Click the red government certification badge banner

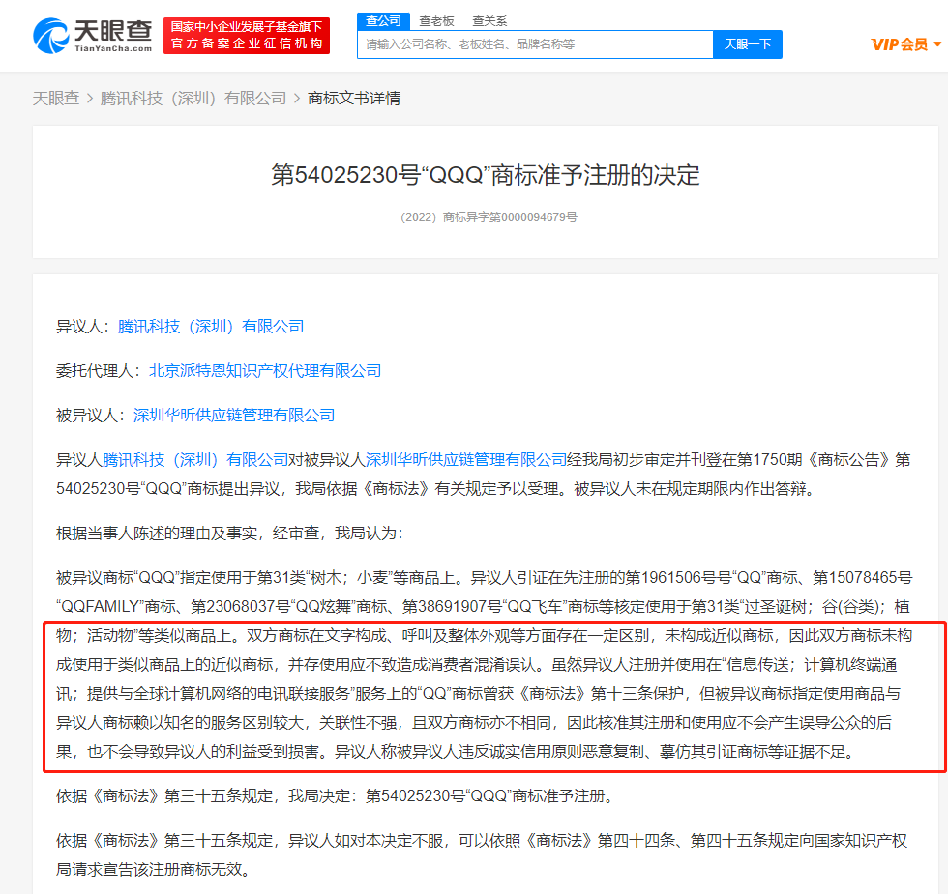point(247,35)
